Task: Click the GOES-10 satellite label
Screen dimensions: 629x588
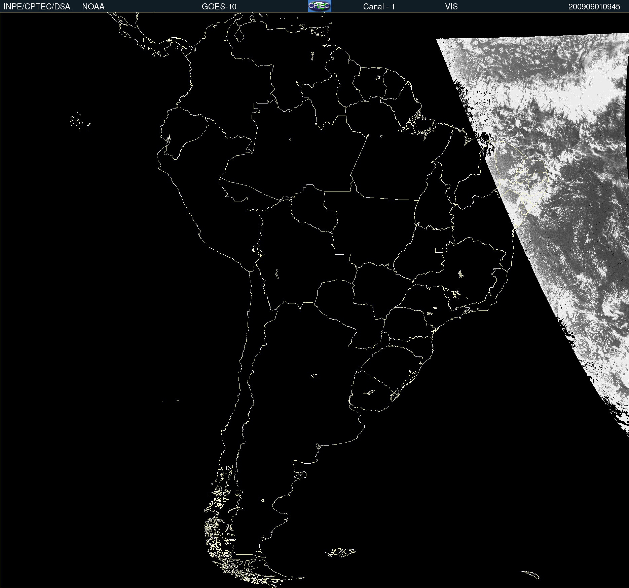Action: point(219,7)
